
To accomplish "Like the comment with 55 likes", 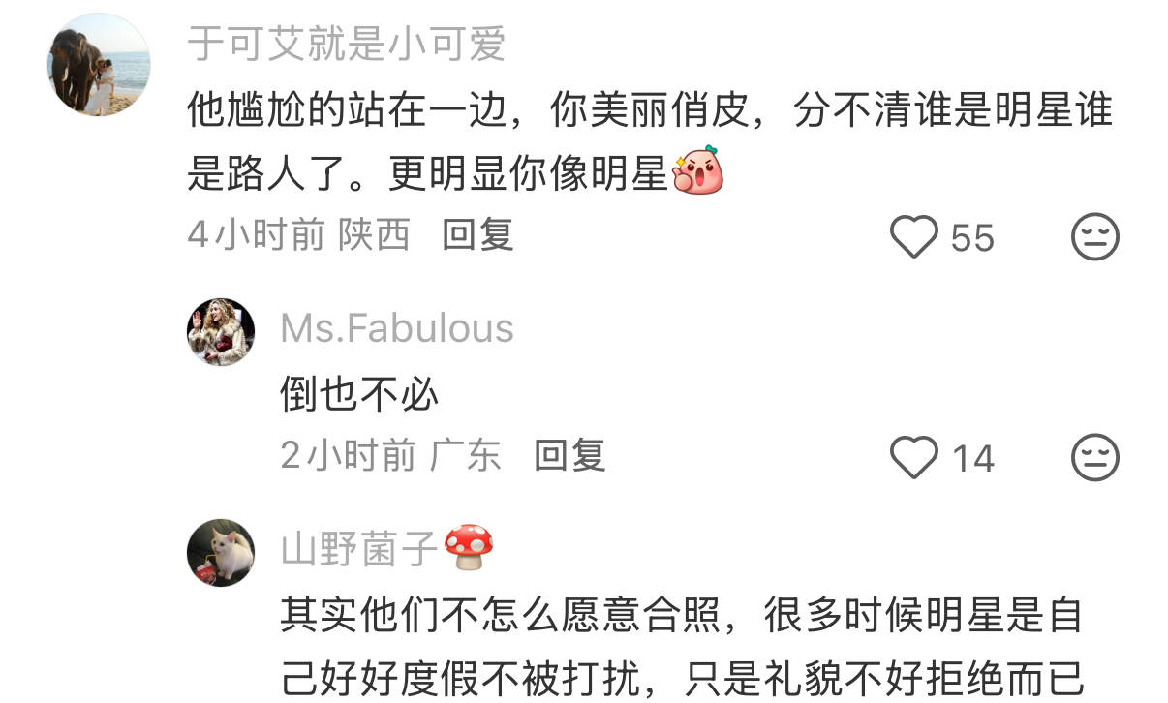I will [914, 237].
